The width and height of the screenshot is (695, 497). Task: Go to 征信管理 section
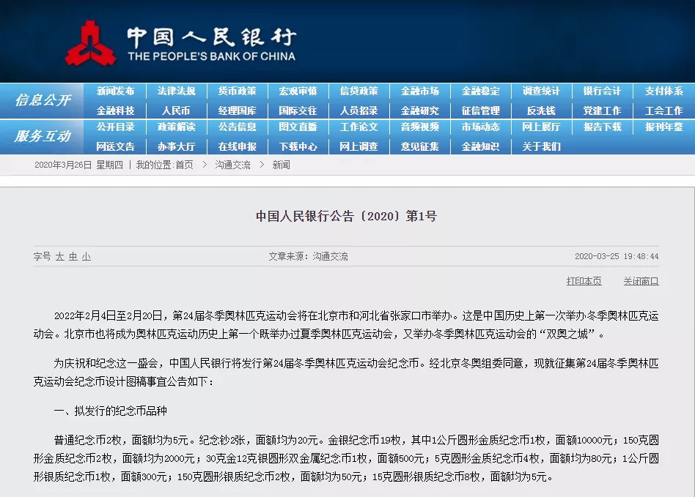click(x=480, y=111)
